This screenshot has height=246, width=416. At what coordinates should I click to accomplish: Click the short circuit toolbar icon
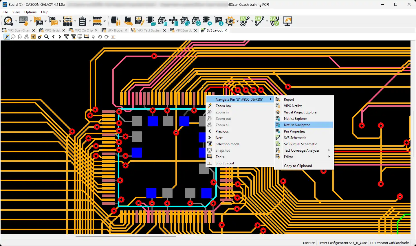pos(113,37)
